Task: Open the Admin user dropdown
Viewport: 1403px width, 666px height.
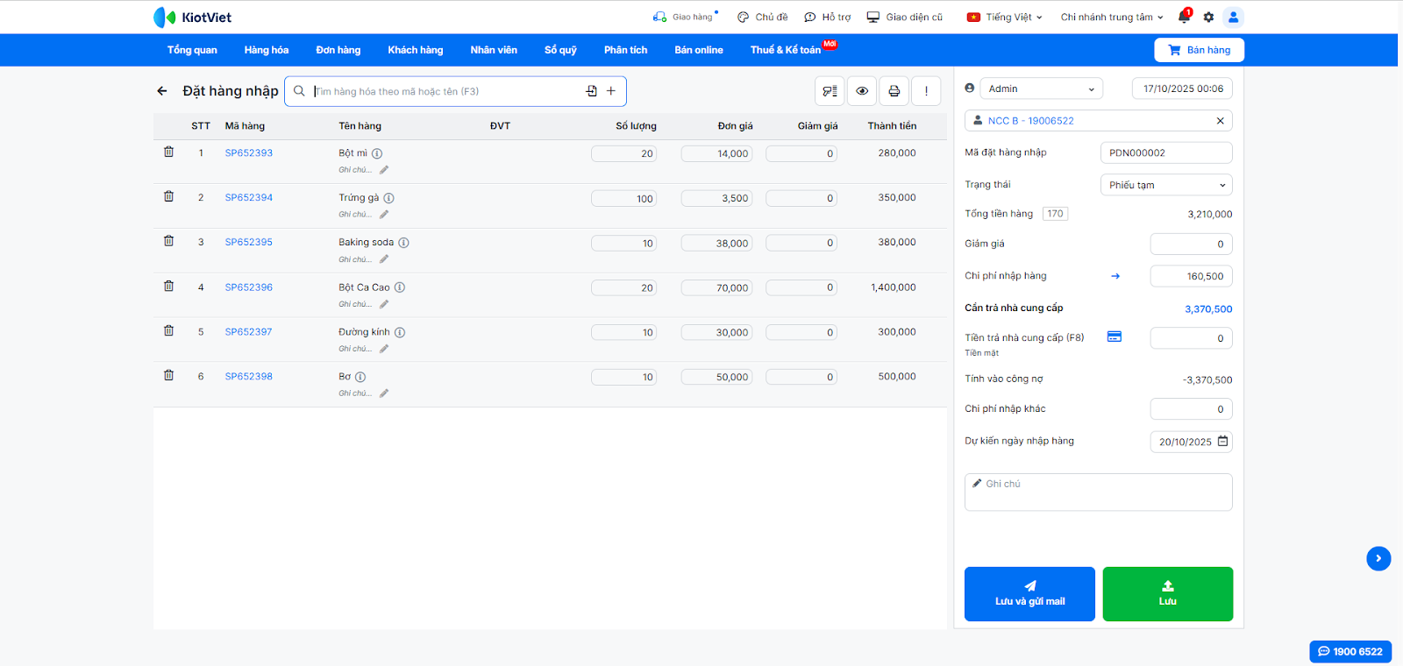Action: click(1041, 89)
